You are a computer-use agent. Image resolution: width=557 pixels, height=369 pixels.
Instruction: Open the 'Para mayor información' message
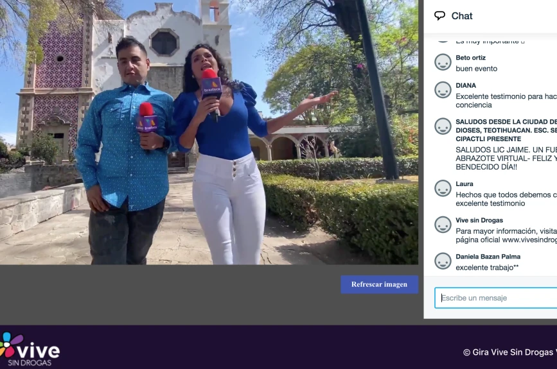506,236
